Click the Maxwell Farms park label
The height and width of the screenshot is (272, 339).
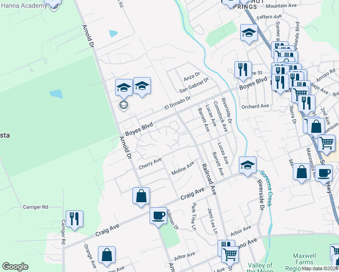click(304, 262)
